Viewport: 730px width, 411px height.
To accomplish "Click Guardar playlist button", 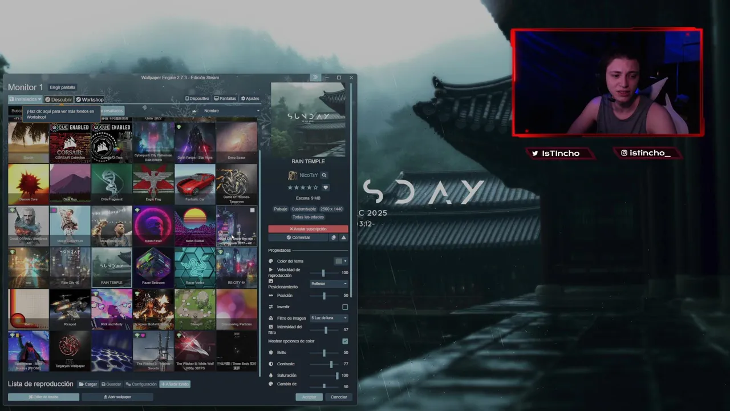I will click(x=111, y=384).
